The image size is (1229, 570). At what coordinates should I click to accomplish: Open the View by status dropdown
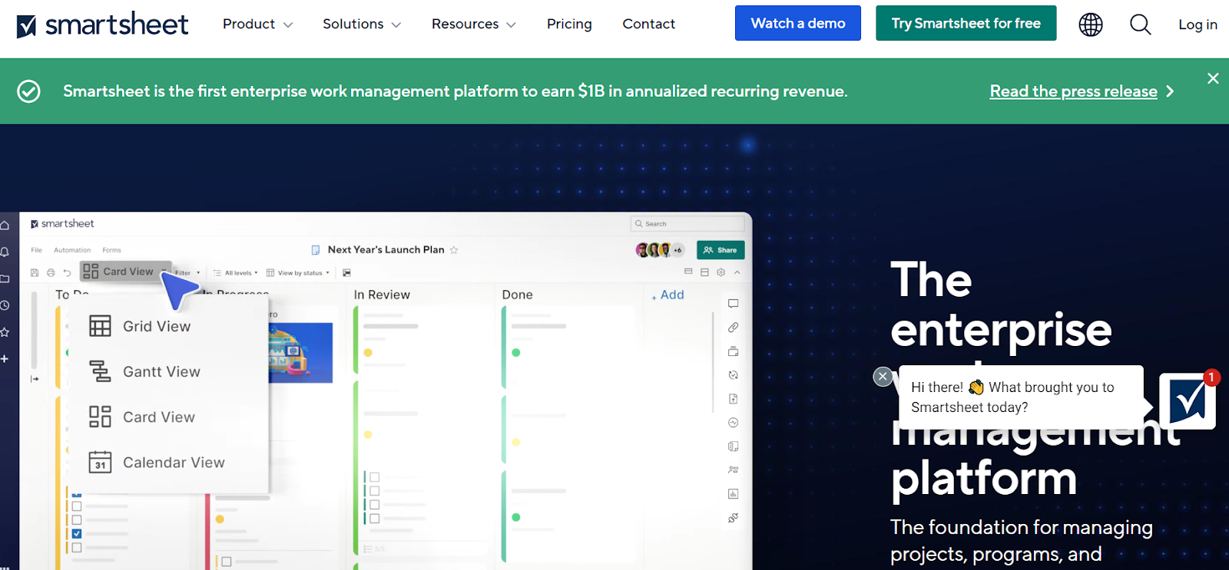coord(298,273)
